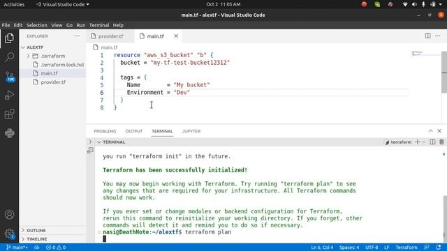Open Source Control view with 10K badge
Screen dimensions: 447x251
tap(9, 76)
